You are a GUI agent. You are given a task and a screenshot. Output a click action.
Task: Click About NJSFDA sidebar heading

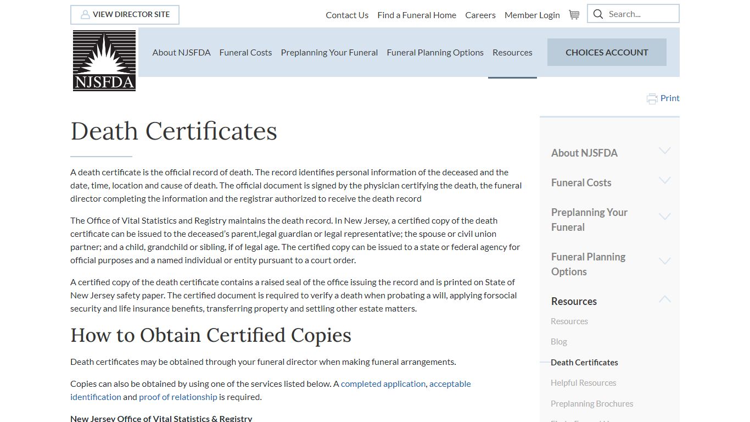(x=584, y=153)
